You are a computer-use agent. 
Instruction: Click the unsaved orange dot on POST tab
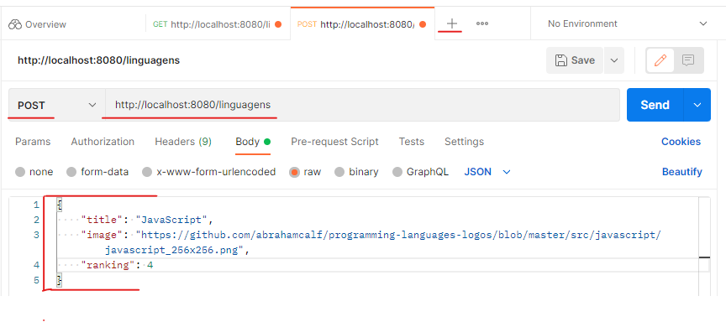[423, 24]
